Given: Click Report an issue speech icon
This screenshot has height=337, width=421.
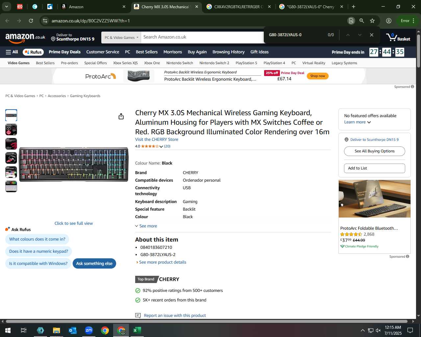Looking at the screenshot, I should coord(138,316).
